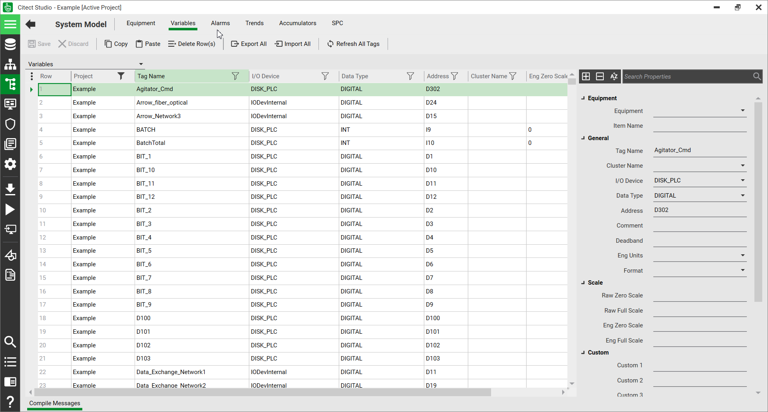Click the Export All button
Image resolution: width=768 pixels, height=412 pixels.
[249, 44]
